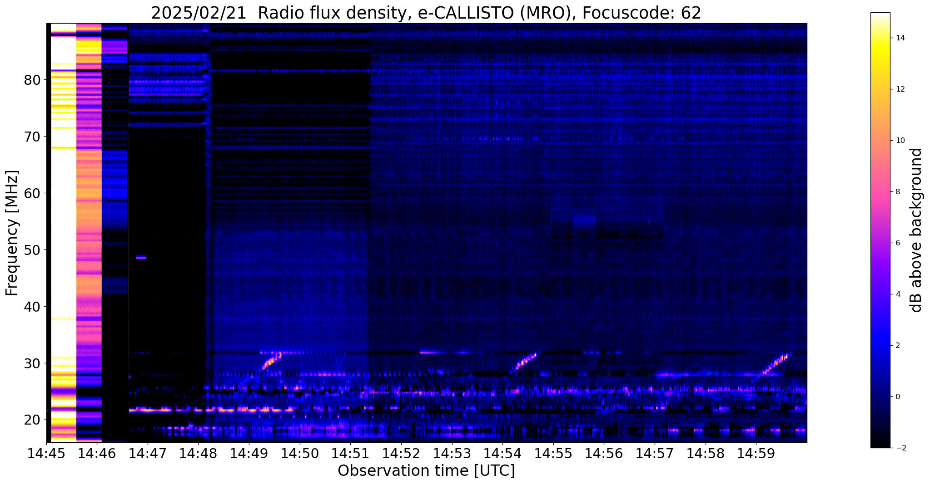930x484 pixels.
Task: Click the 14:46 time tick label
Action: pos(97,454)
